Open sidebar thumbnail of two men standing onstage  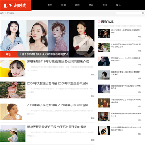point(104,103)
